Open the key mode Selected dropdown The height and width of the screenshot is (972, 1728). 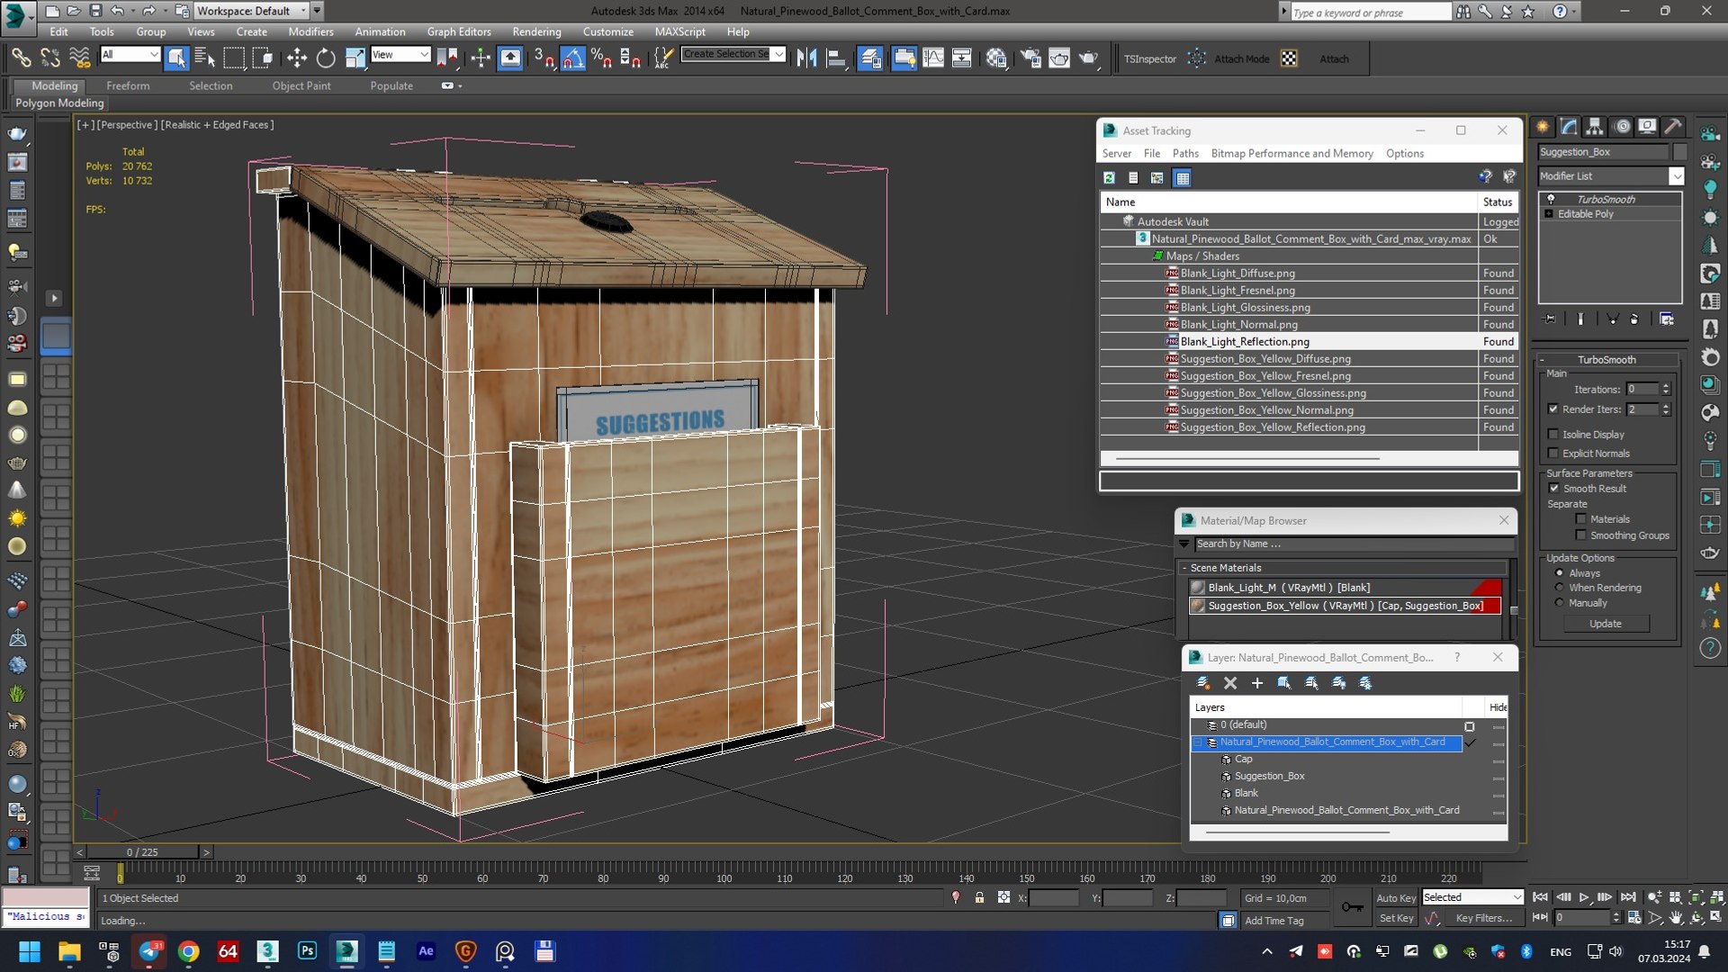(1471, 897)
